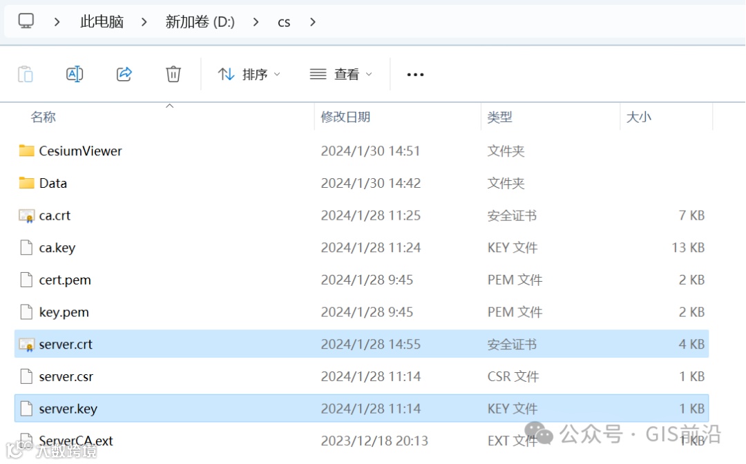
Task: Click date 2024/1/30 14:51 of CesiumViewer
Action: (x=370, y=151)
